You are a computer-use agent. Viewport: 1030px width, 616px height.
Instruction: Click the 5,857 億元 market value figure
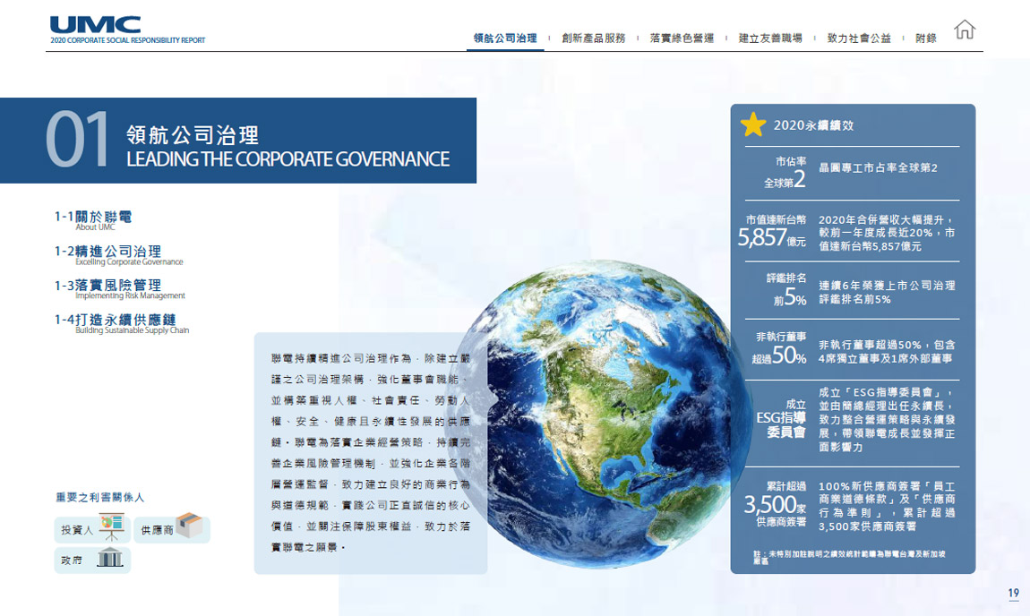pyautogui.click(x=771, y=236)
